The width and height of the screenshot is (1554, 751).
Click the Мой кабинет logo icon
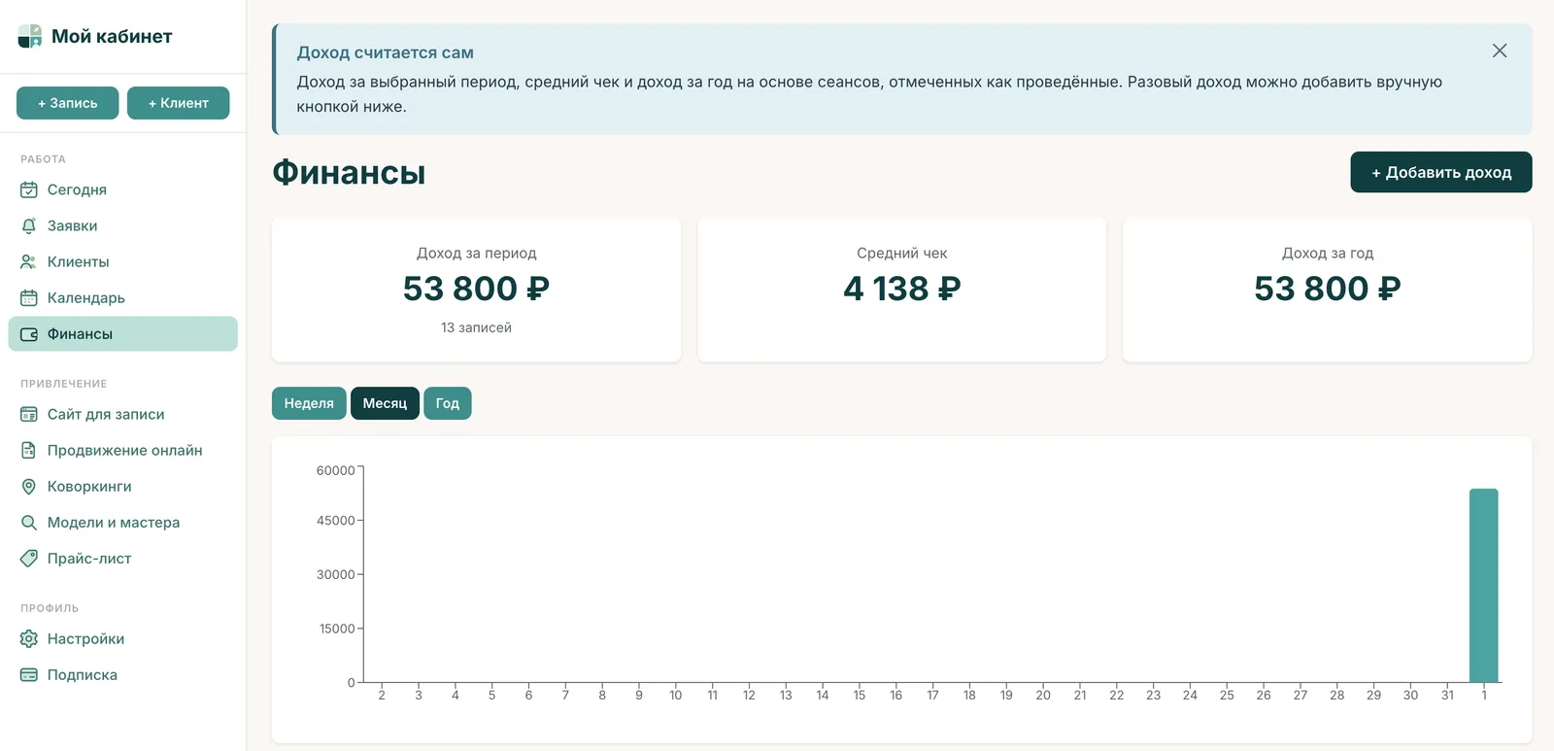click(x=30, y=37)
